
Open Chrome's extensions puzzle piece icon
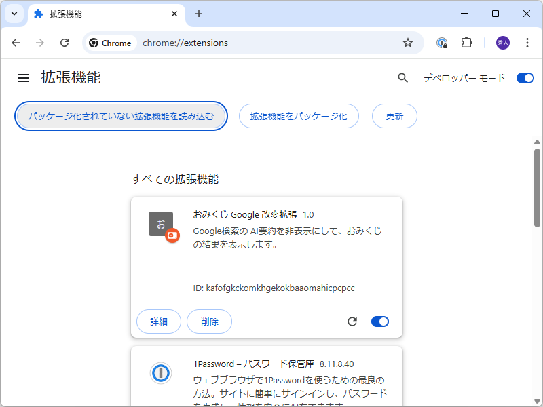pyautogui.click(x=466, y=42)
